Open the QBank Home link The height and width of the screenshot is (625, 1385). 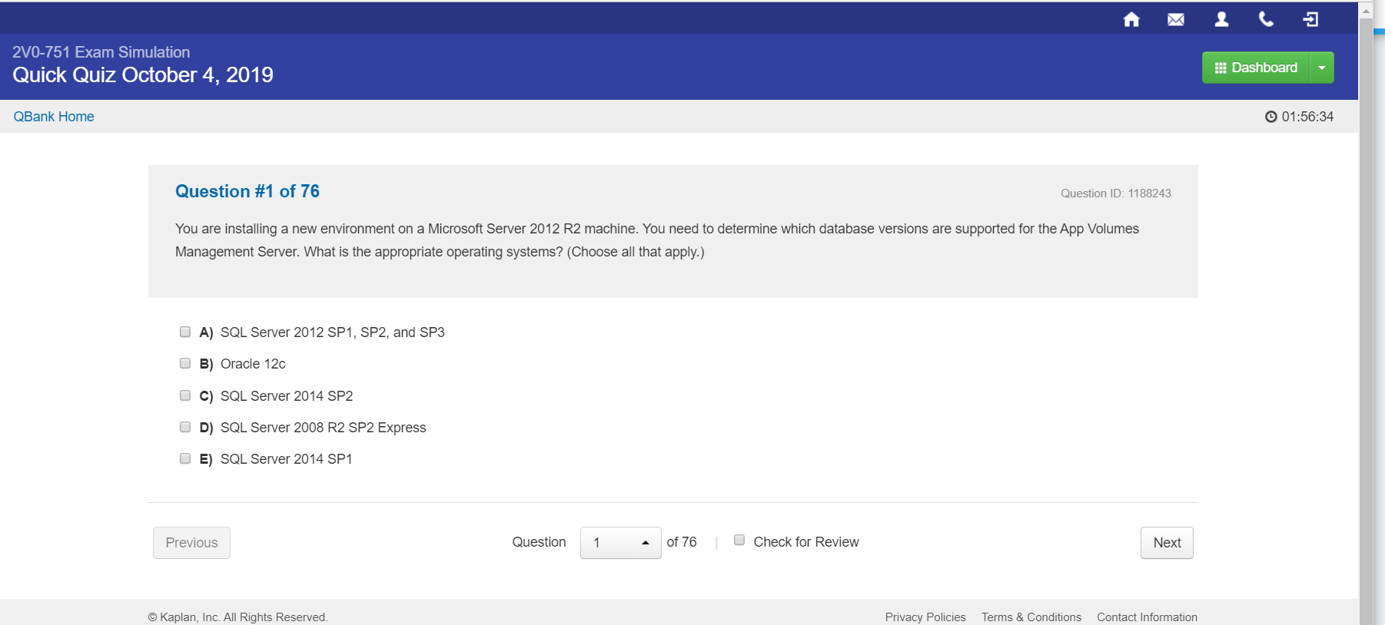coord(54,117)
